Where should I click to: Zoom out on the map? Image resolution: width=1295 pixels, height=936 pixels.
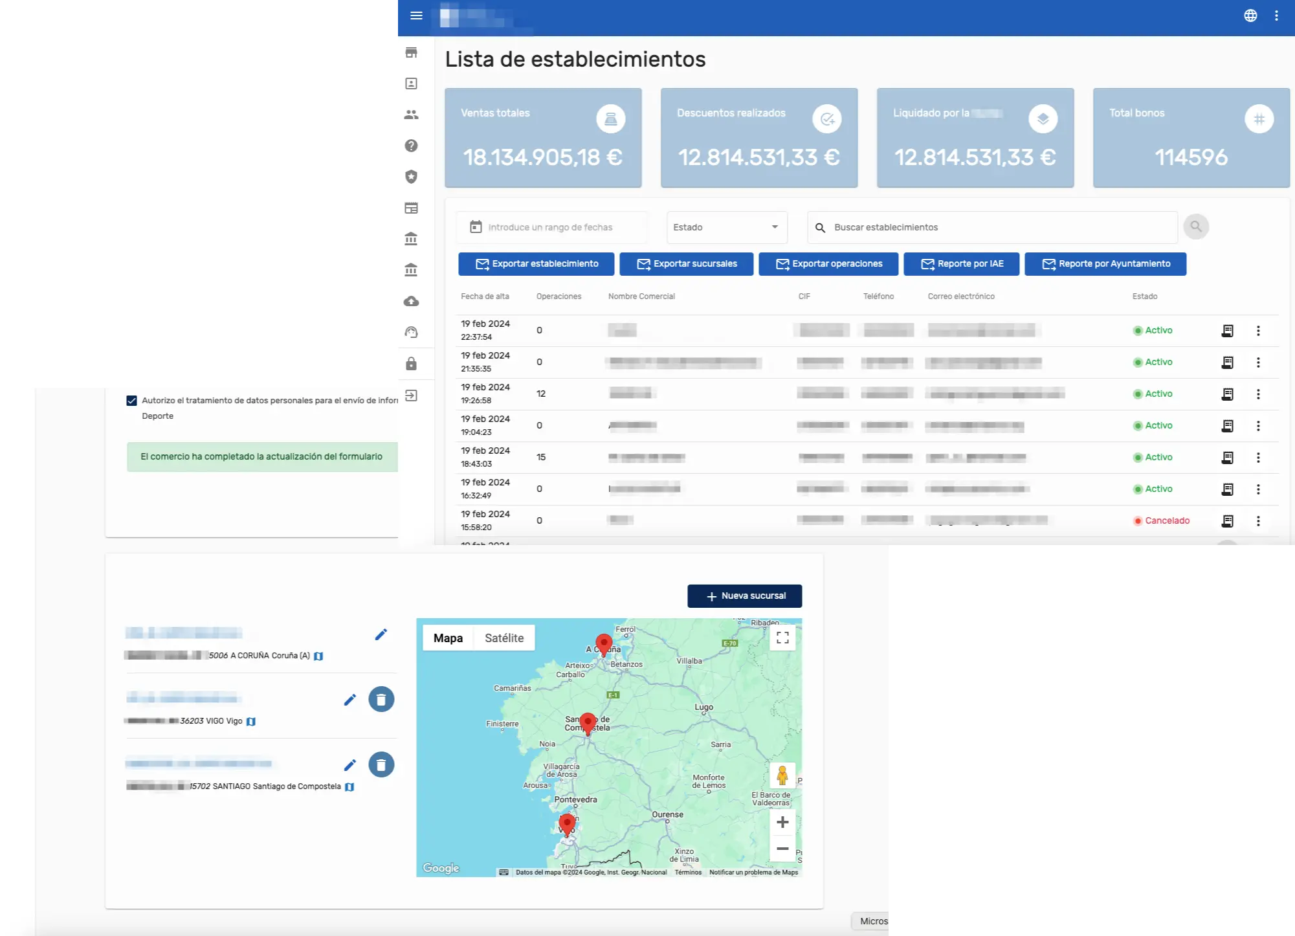tap(782, 848)
